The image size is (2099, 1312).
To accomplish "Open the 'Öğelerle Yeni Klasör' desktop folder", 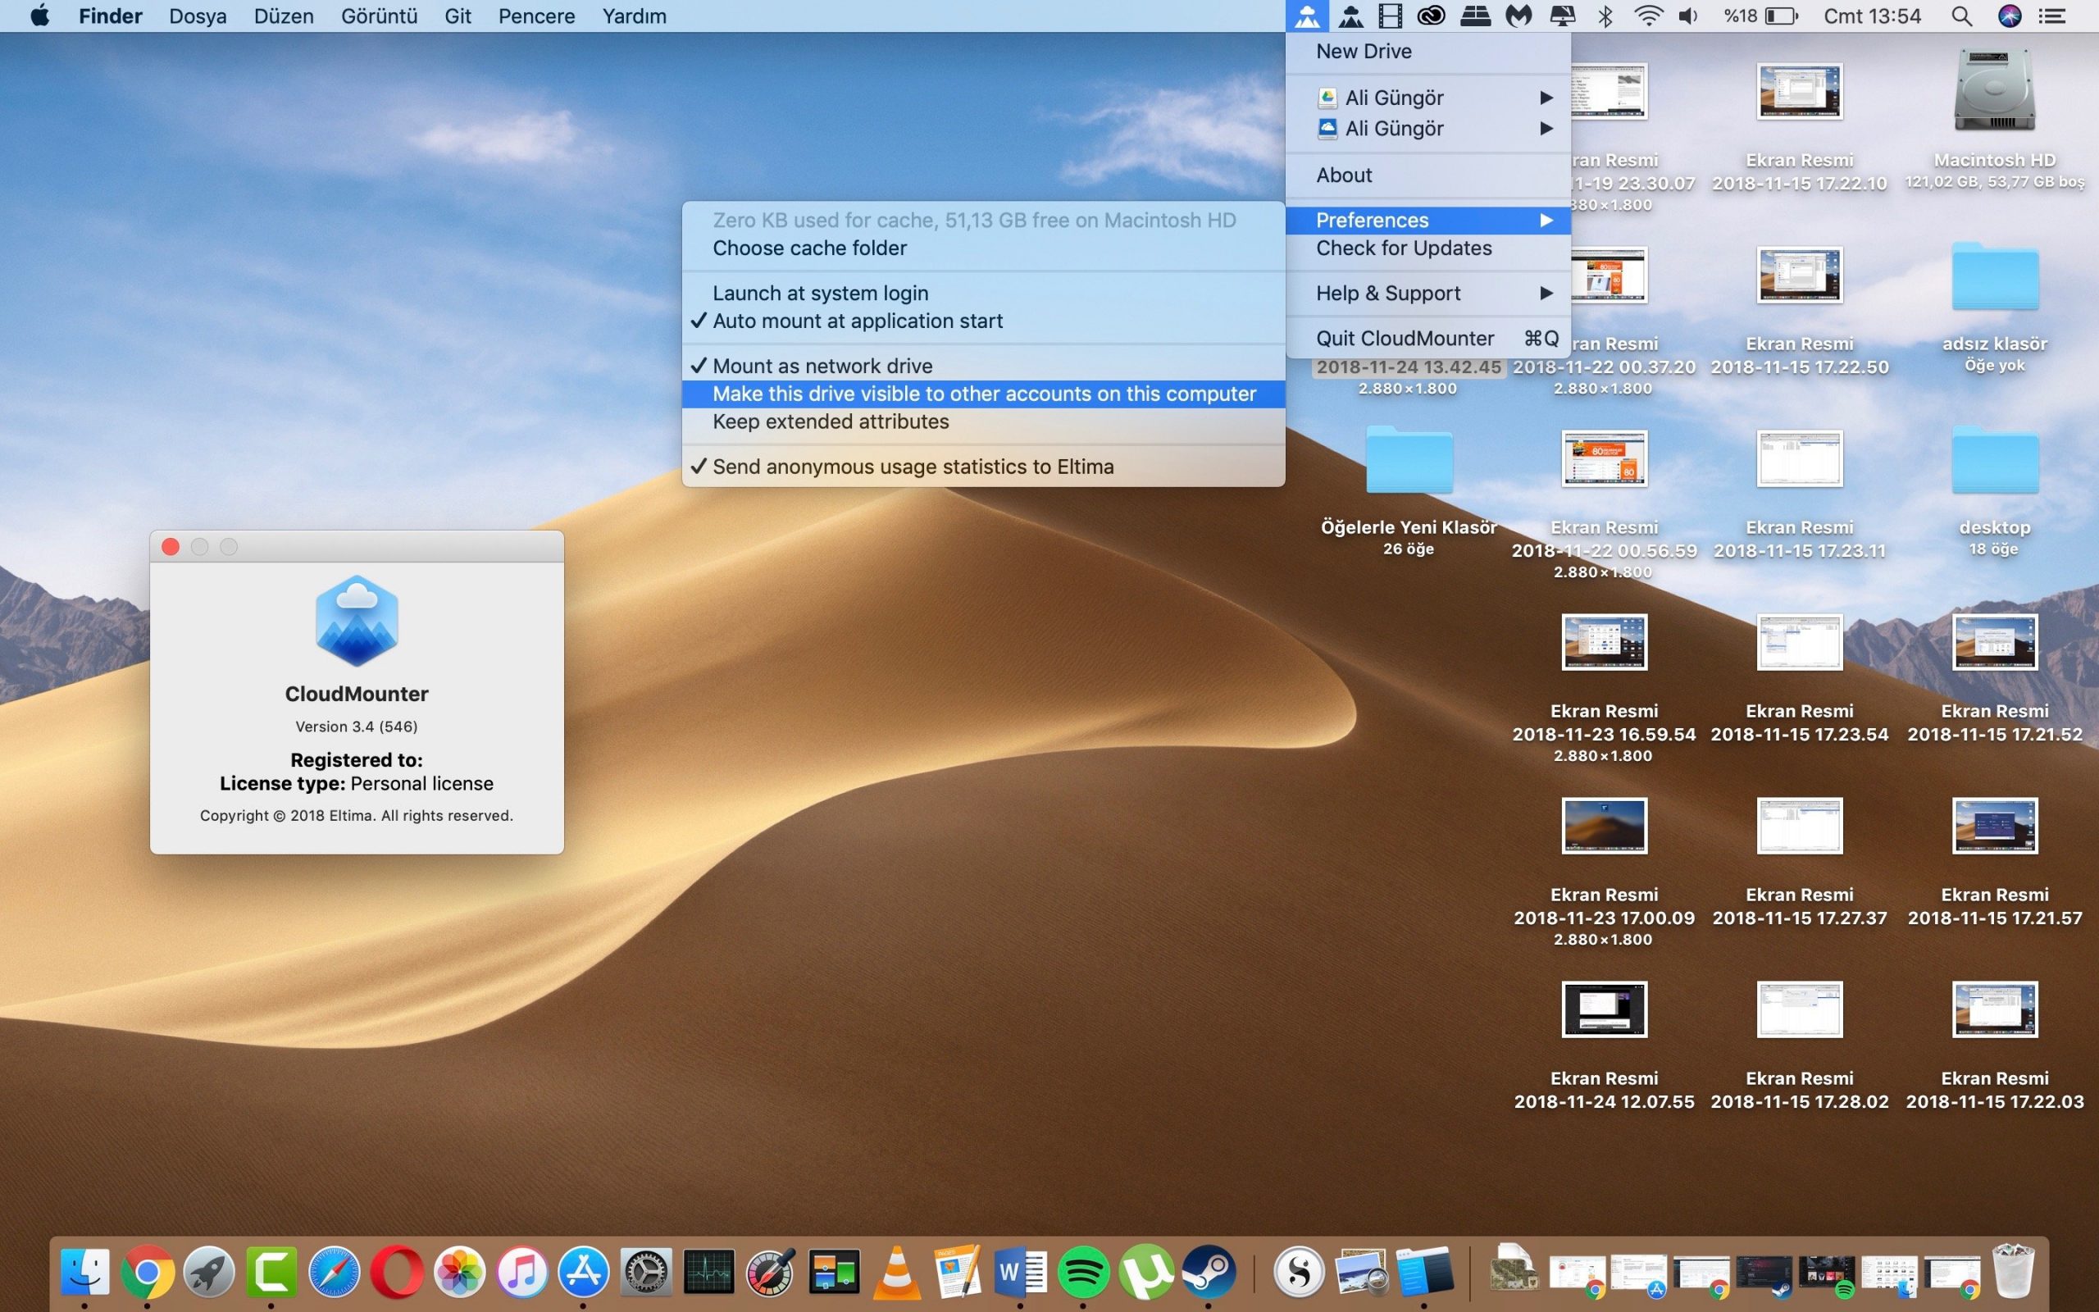I will [1408, 461].
